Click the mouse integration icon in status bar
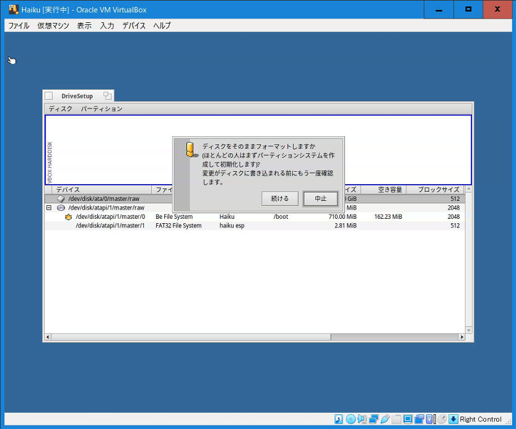The image size is (516, 429). pyautogui.click(x=442, y=419)
